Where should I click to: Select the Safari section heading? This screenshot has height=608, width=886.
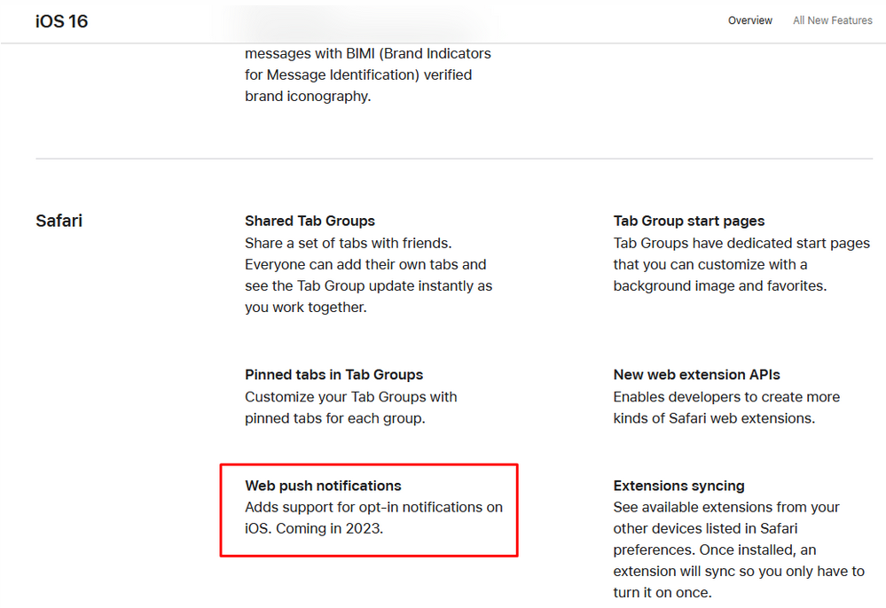click(x=59, y=221)
